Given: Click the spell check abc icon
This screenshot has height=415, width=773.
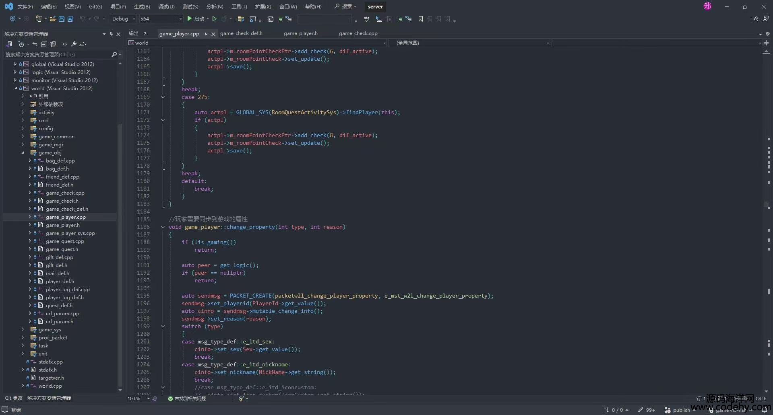Looking at the screenshot, I should (x=366, y=19).
